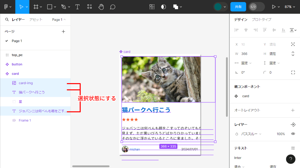Open Pen tool options chevron
Image resolution: width=300 pixels, height=168 pixels.
coord(69,7)
